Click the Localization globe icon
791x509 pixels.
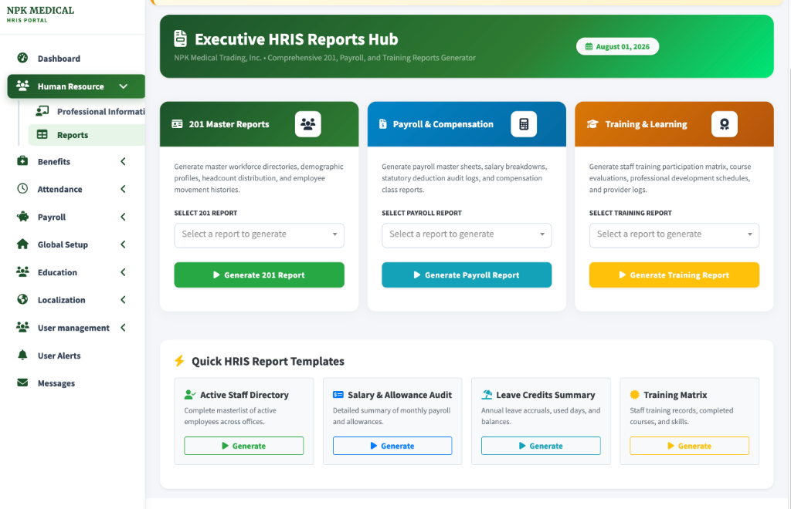pos(22,299)
